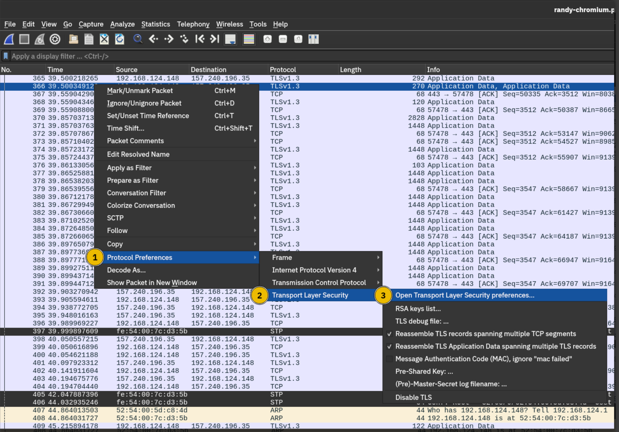
Task: Click the capture options gear icon
Action: click(x=55, y=39)
